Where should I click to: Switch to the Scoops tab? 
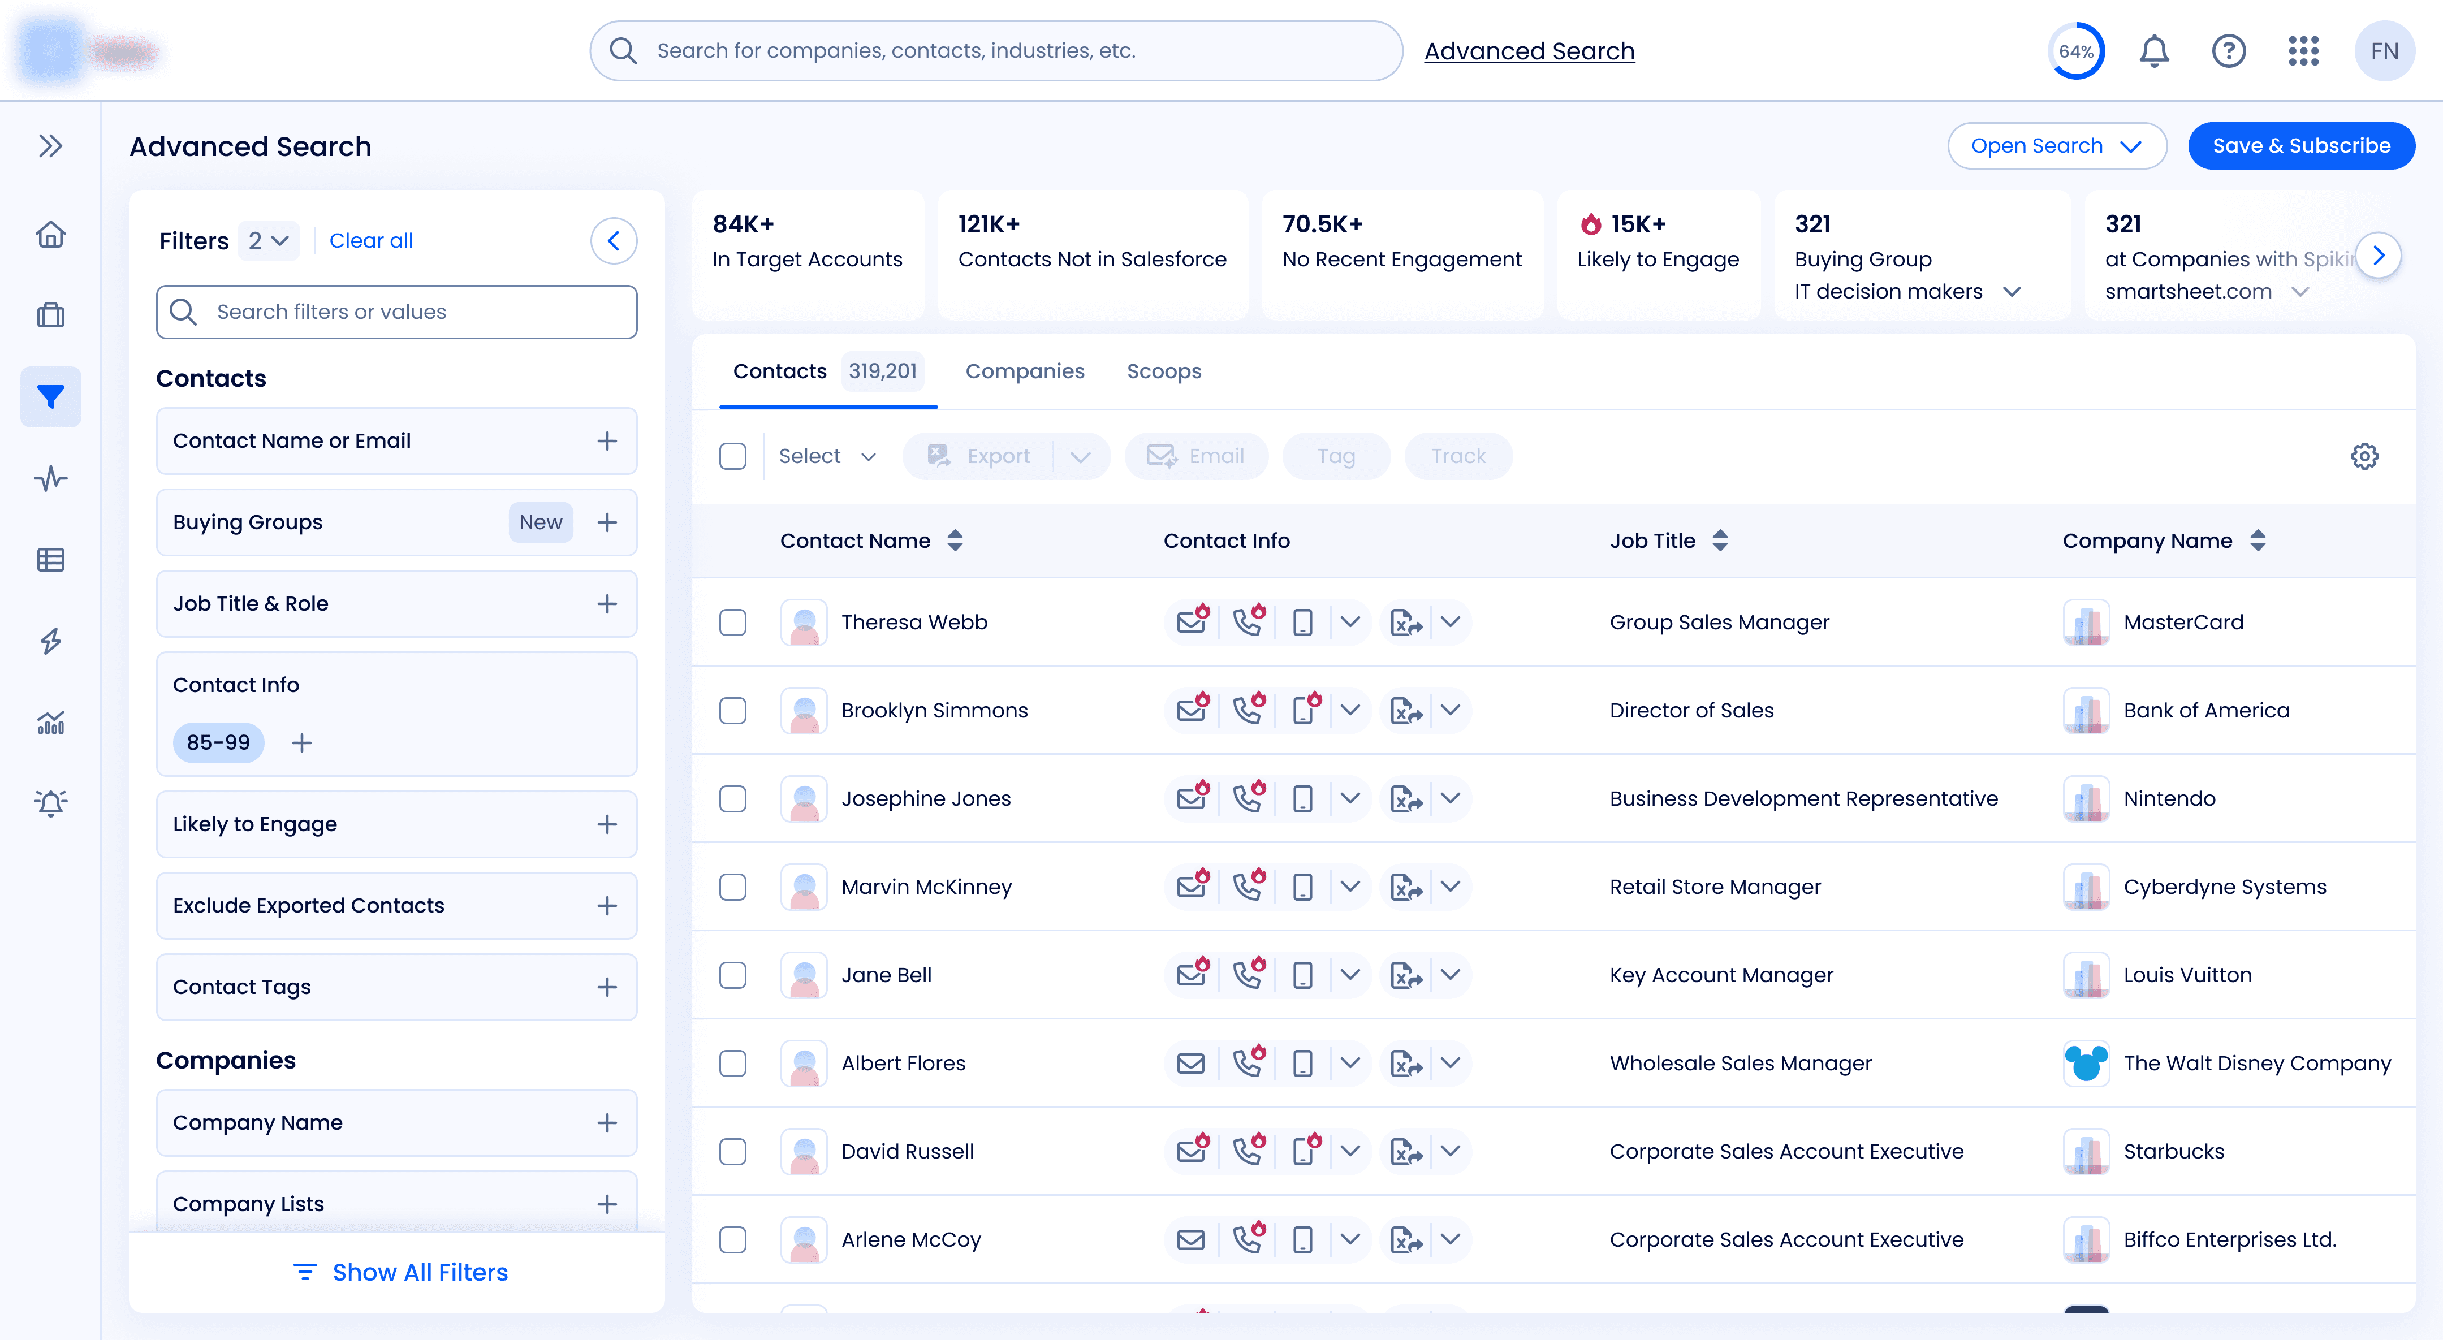point(1164,371)
